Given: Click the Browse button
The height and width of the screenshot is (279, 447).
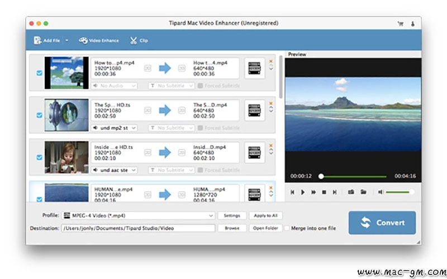Looking at the screenshot, I should (232, 228).
